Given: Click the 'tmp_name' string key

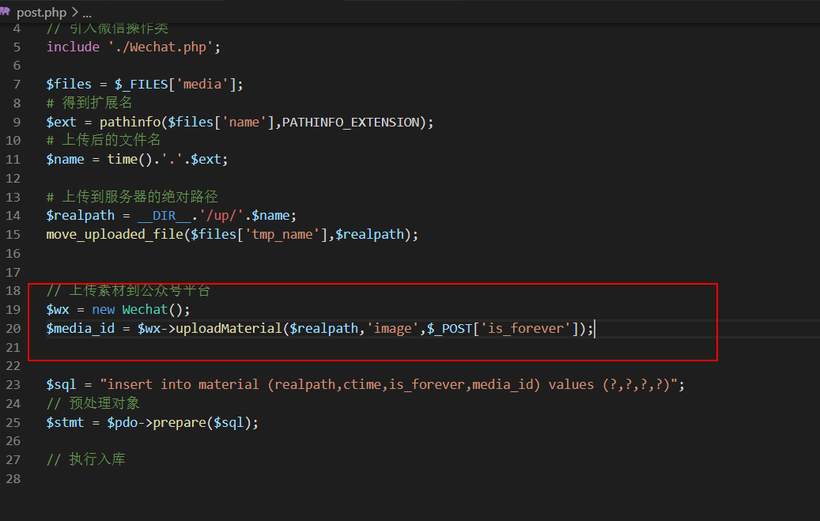Looking at the screenshot, I should tap(282, 234).
